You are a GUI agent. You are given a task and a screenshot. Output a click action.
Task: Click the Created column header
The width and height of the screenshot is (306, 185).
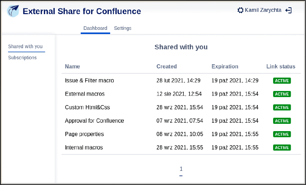(x=166, y=67)
